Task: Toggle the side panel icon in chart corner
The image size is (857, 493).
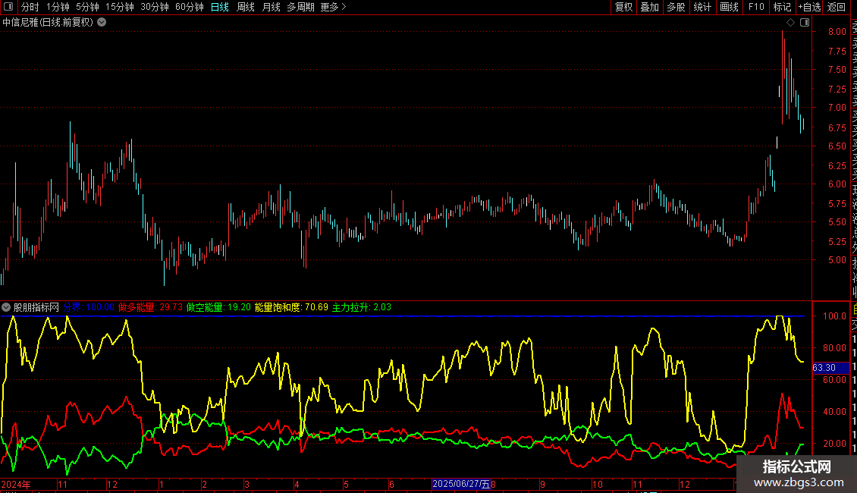Action: (805, 22)
